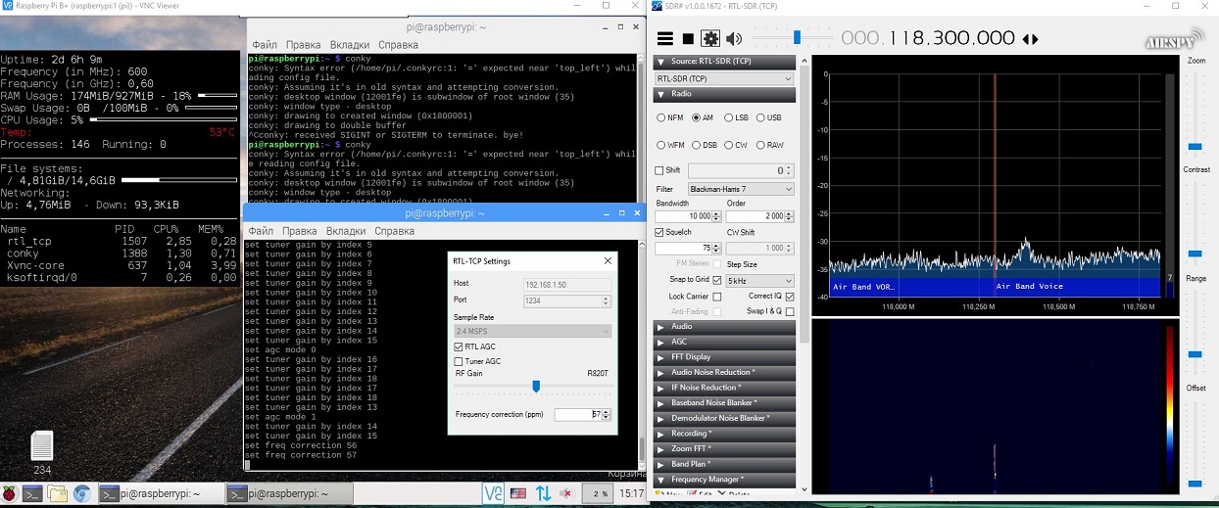1219x508 pixels.
Task: Expand the Audio Noise Reduction panel
Action: pos(724,372)
